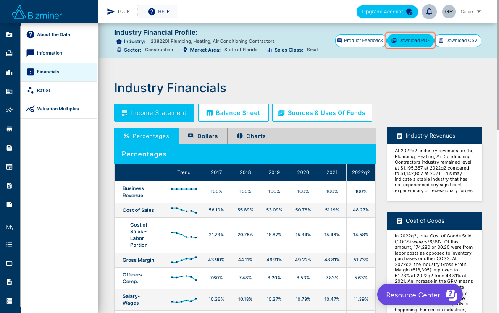
Task: Click the Salary-Wages trend sparkline
Action: [184, 300]
